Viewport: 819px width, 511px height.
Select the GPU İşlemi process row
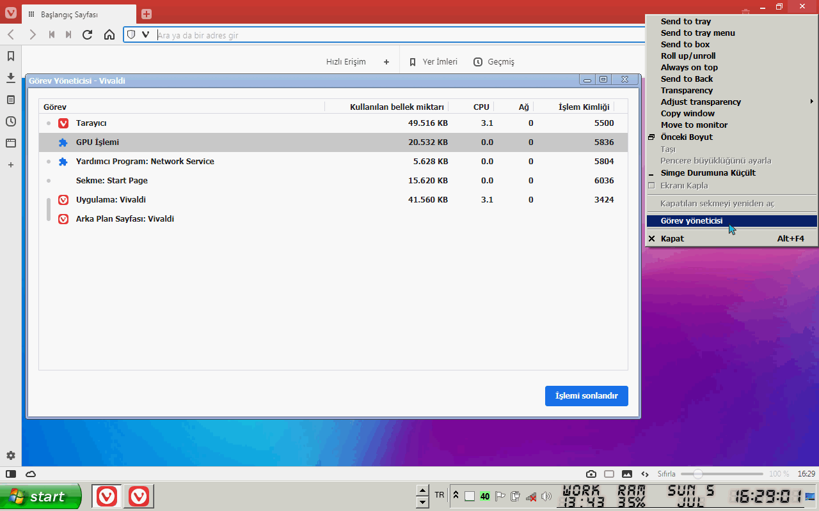point(333,142)
